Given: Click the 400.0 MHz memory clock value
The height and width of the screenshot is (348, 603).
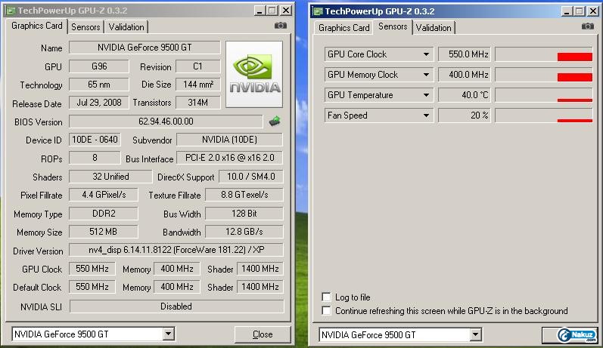Looking at the screenshot, I should tap(465, 75).
